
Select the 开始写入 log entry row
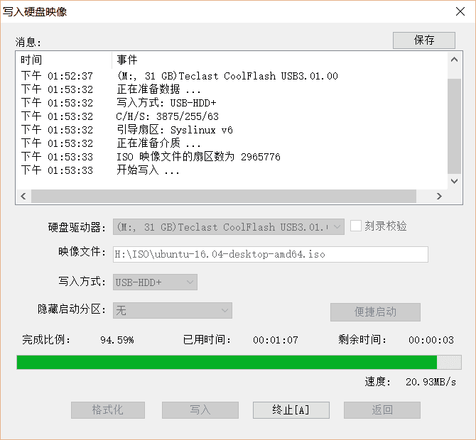[148, 170]
